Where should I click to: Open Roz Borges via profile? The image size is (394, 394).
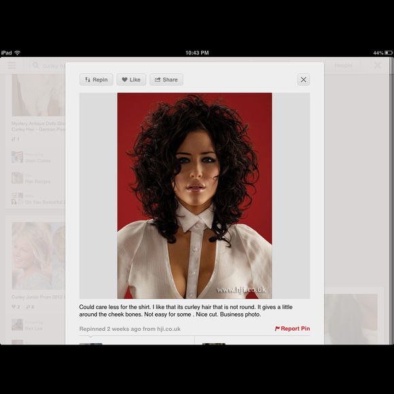point(37,181)
